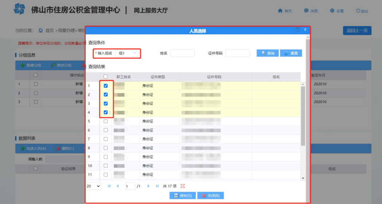The image size is (382, 204).
Task: Go to previous page of results
Action: (x=118, y=186)
